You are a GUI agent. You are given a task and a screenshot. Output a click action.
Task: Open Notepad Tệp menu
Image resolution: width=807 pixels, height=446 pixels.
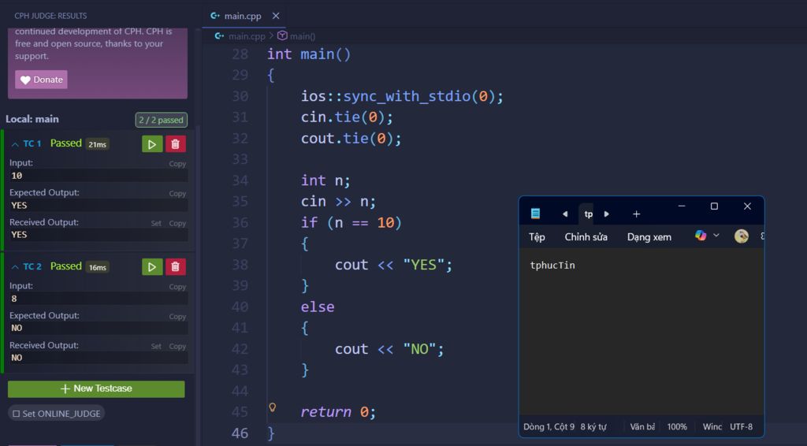[537, 237]
